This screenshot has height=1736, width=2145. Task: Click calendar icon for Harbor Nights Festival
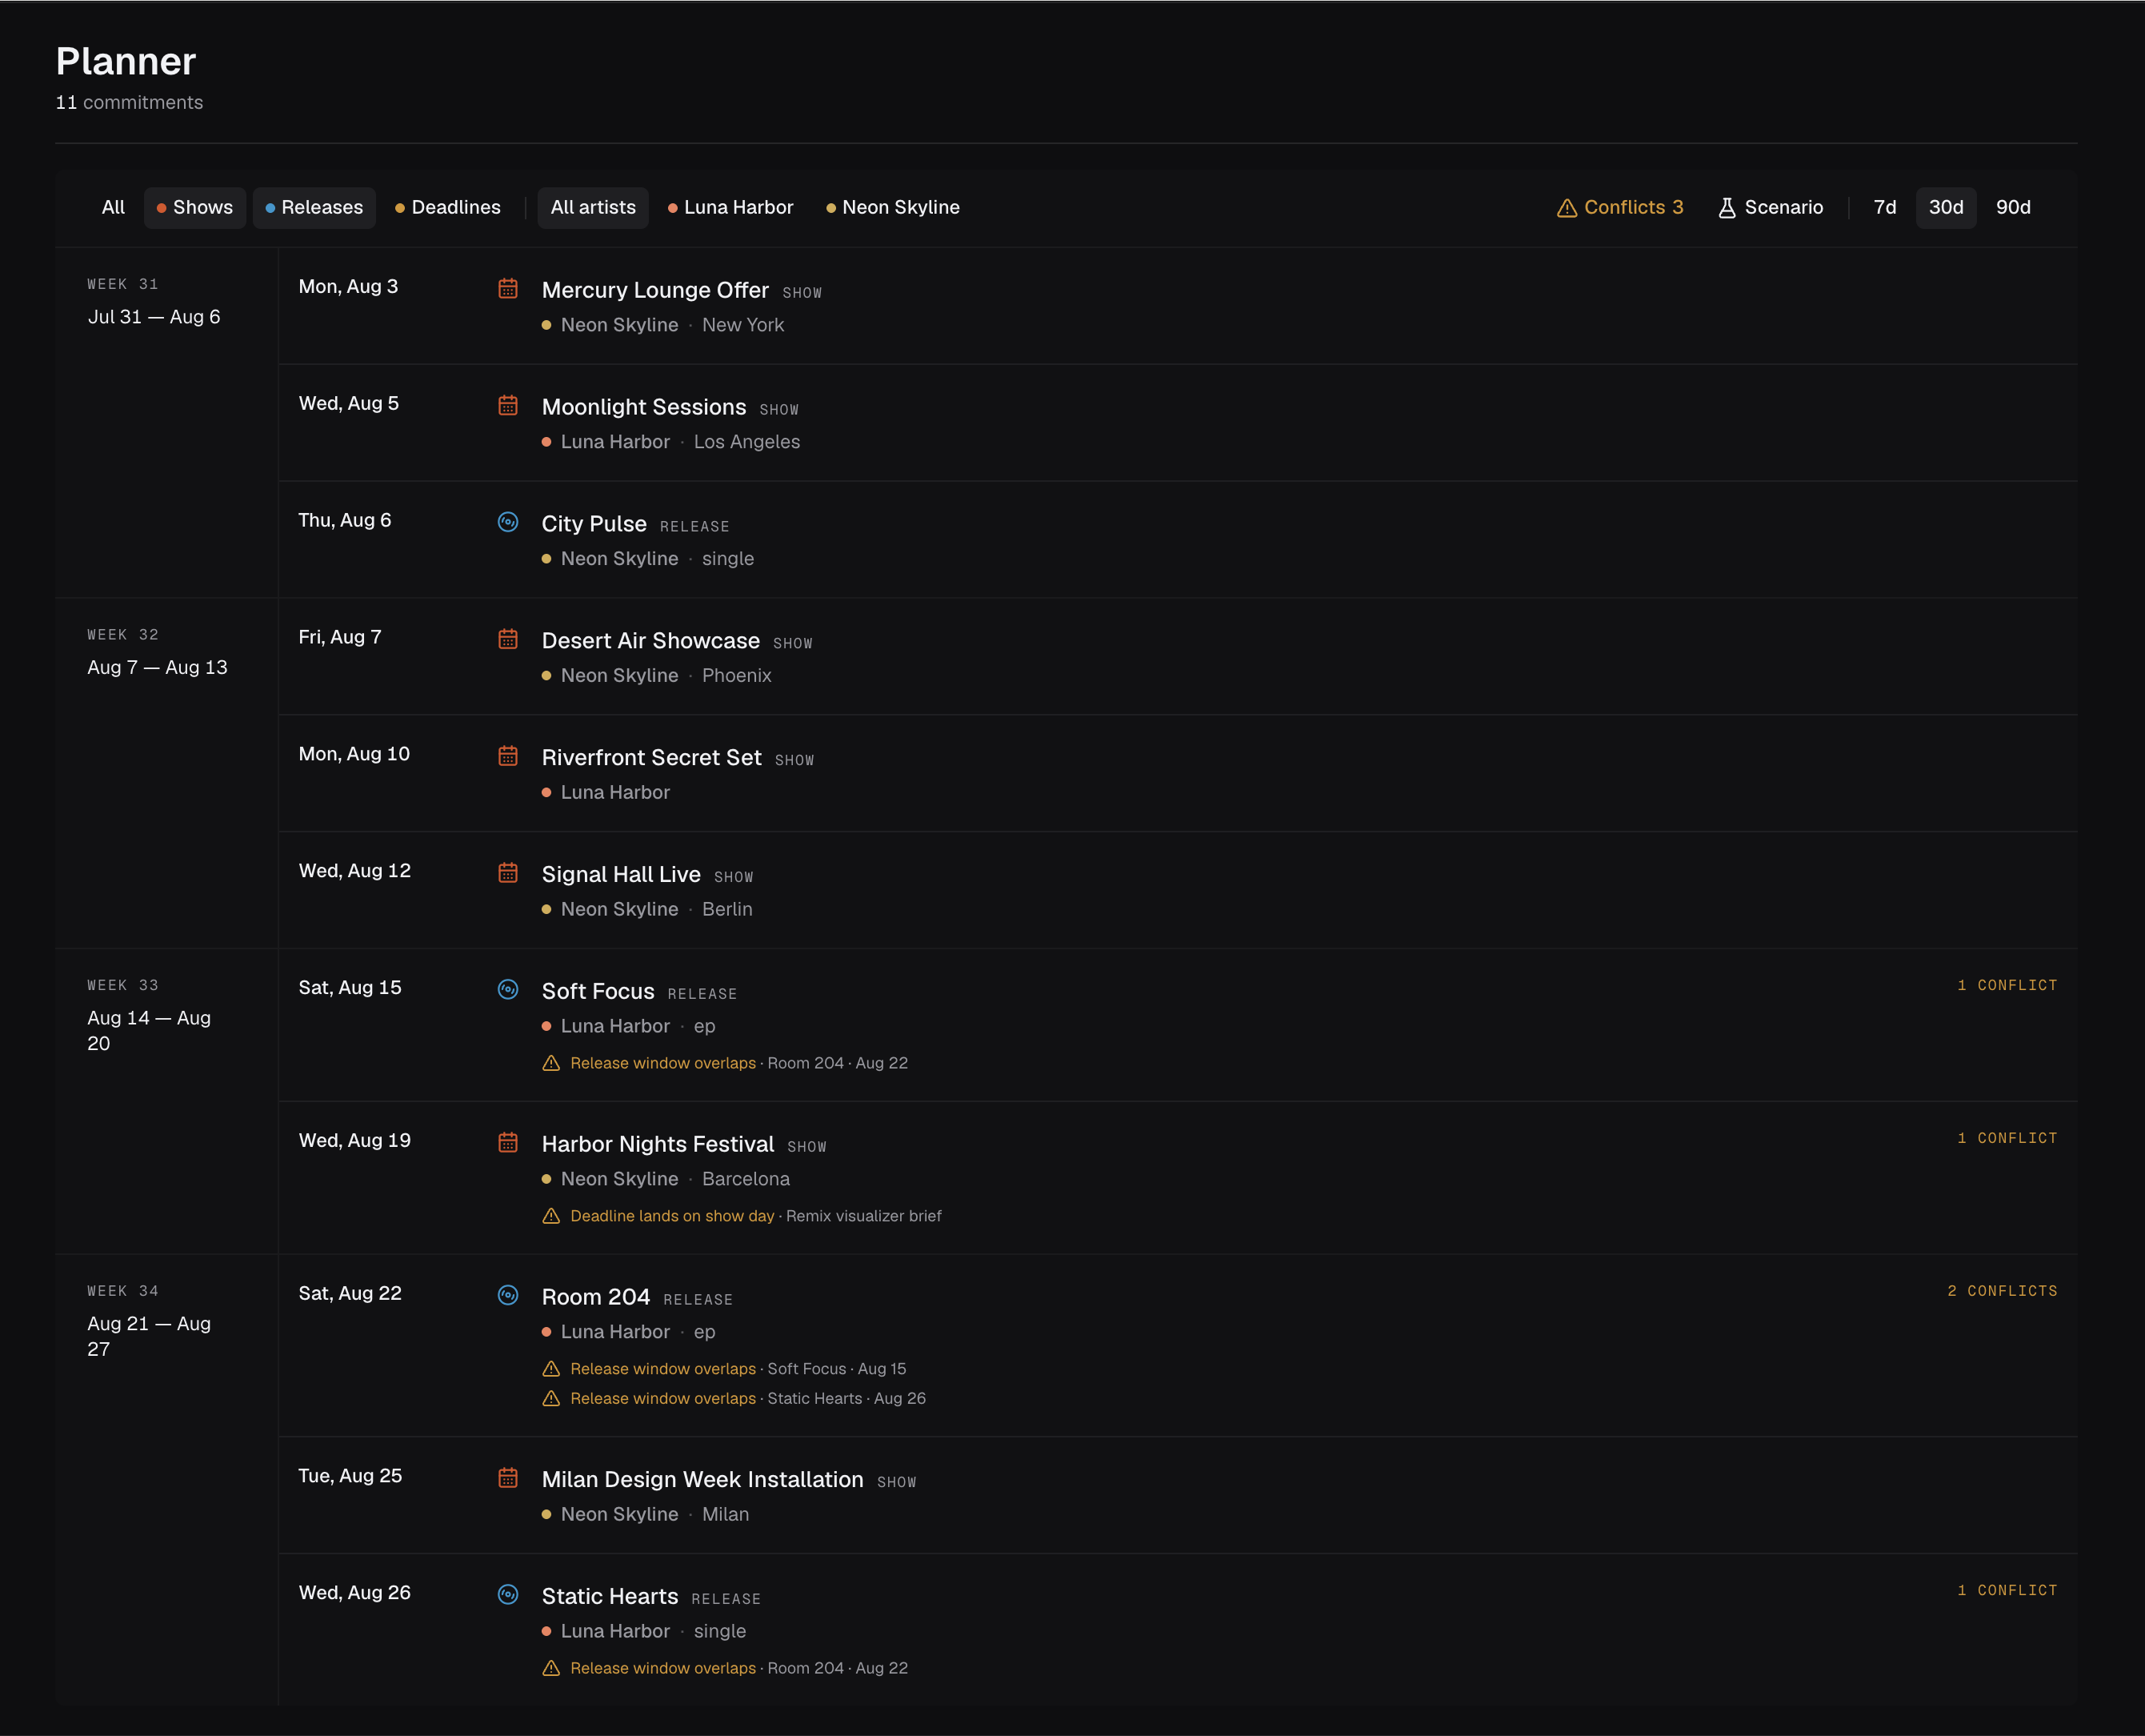(x=508, y=1142)
